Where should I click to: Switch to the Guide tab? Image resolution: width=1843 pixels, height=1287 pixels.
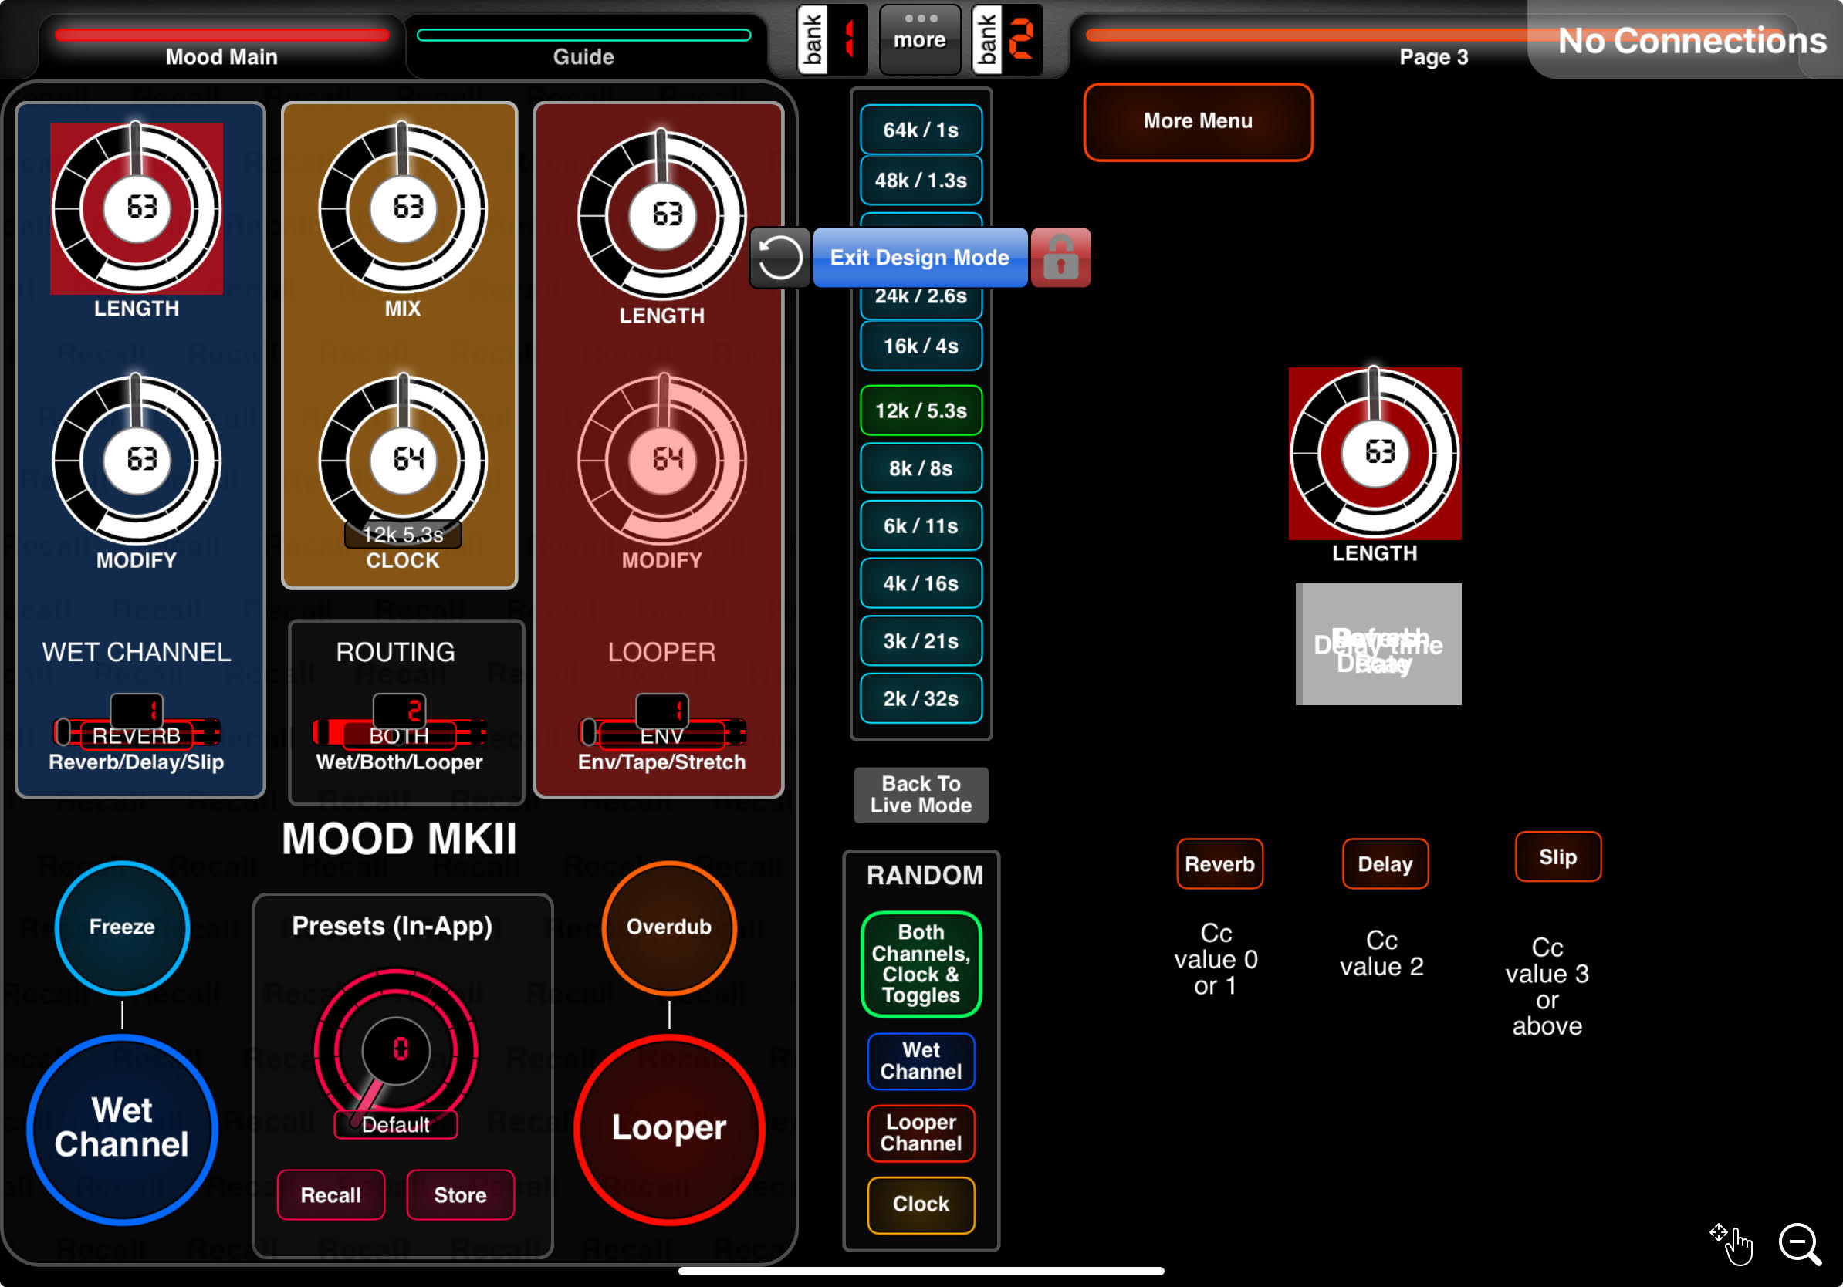[583, 46]
